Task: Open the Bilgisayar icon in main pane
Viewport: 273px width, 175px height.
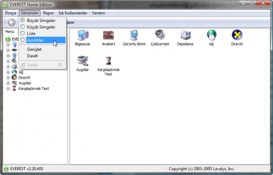Action: pos(83,35)
